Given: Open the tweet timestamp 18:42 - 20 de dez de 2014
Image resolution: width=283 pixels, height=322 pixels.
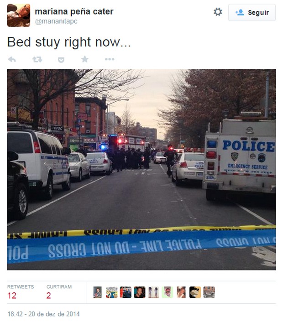Looking at the screenshot, I should click(43, 314).
